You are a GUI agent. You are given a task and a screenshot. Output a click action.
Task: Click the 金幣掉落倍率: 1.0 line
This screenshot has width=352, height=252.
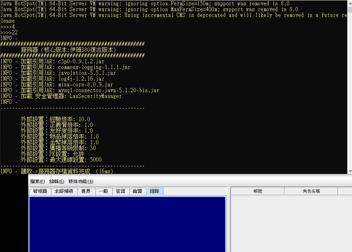(x=60, y=142)
